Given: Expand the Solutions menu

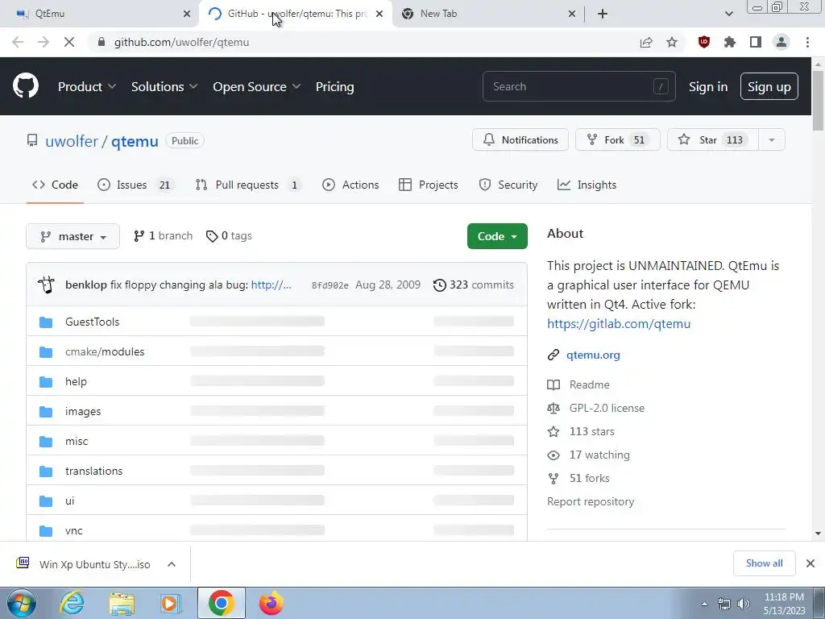Looking at the screenshot, I should (x=164, y=86).
